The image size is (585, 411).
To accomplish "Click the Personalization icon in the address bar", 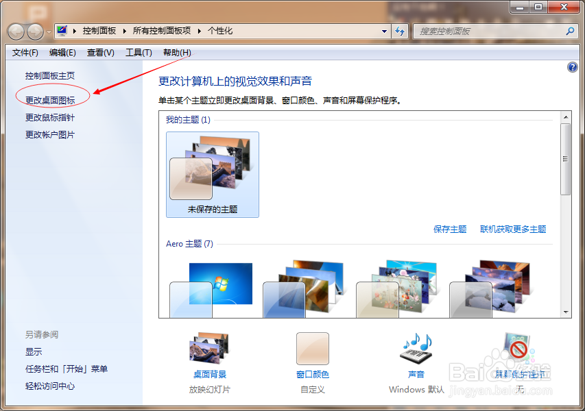I will click(x=60, y=30).
